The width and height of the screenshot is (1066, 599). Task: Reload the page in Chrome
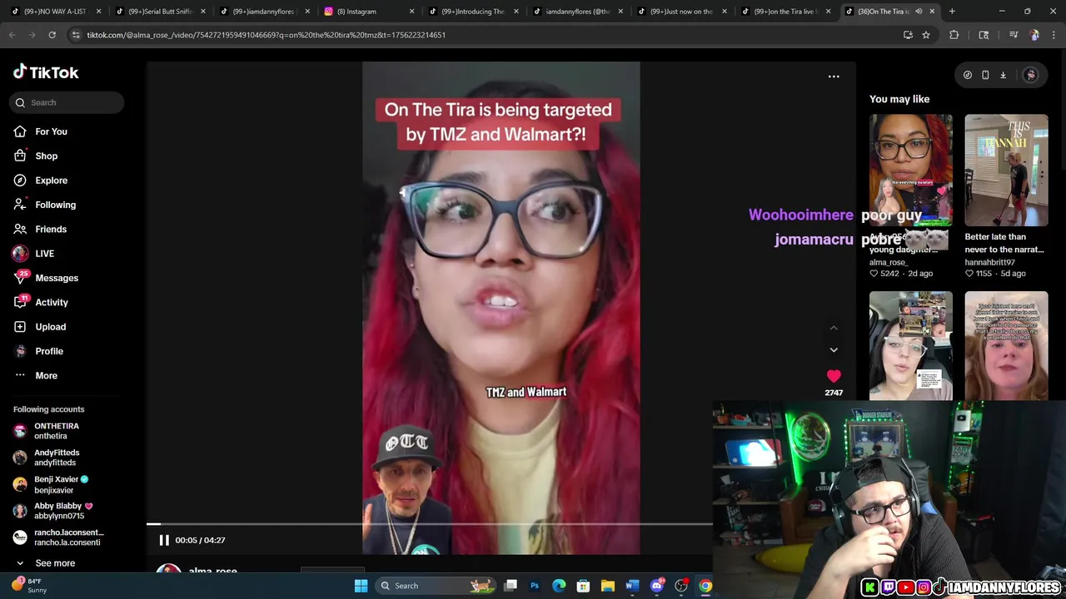(x=52, y=35)
